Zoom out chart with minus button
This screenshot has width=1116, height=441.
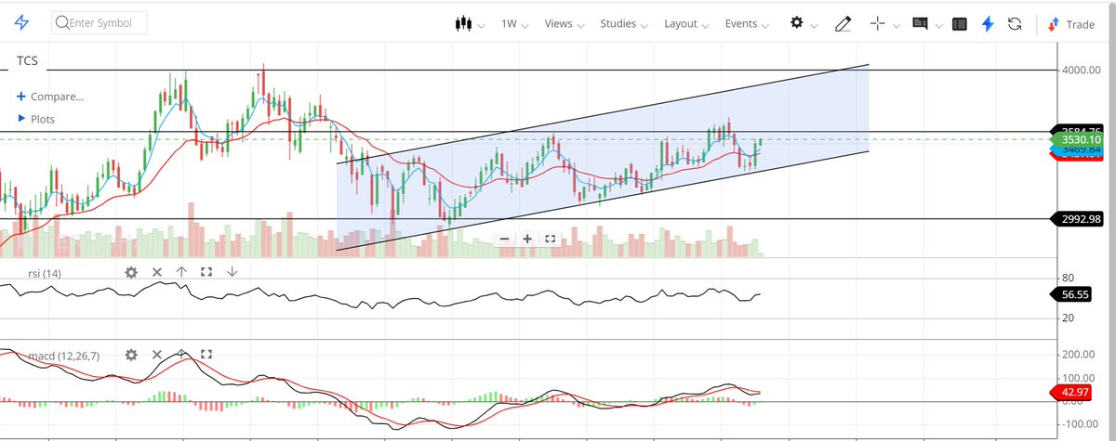[x=504, y=239]
